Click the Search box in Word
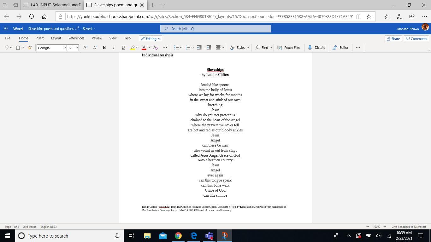Viewport: 431px width, 242px height. 215,29
